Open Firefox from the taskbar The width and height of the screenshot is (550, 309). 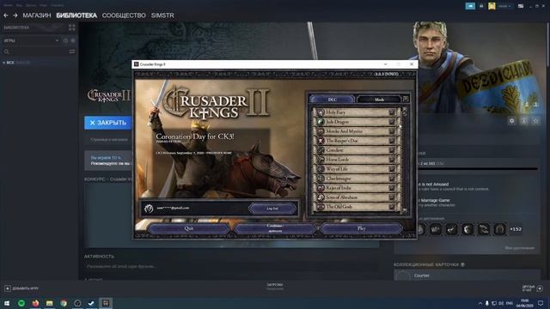click(x=35, y=303)
